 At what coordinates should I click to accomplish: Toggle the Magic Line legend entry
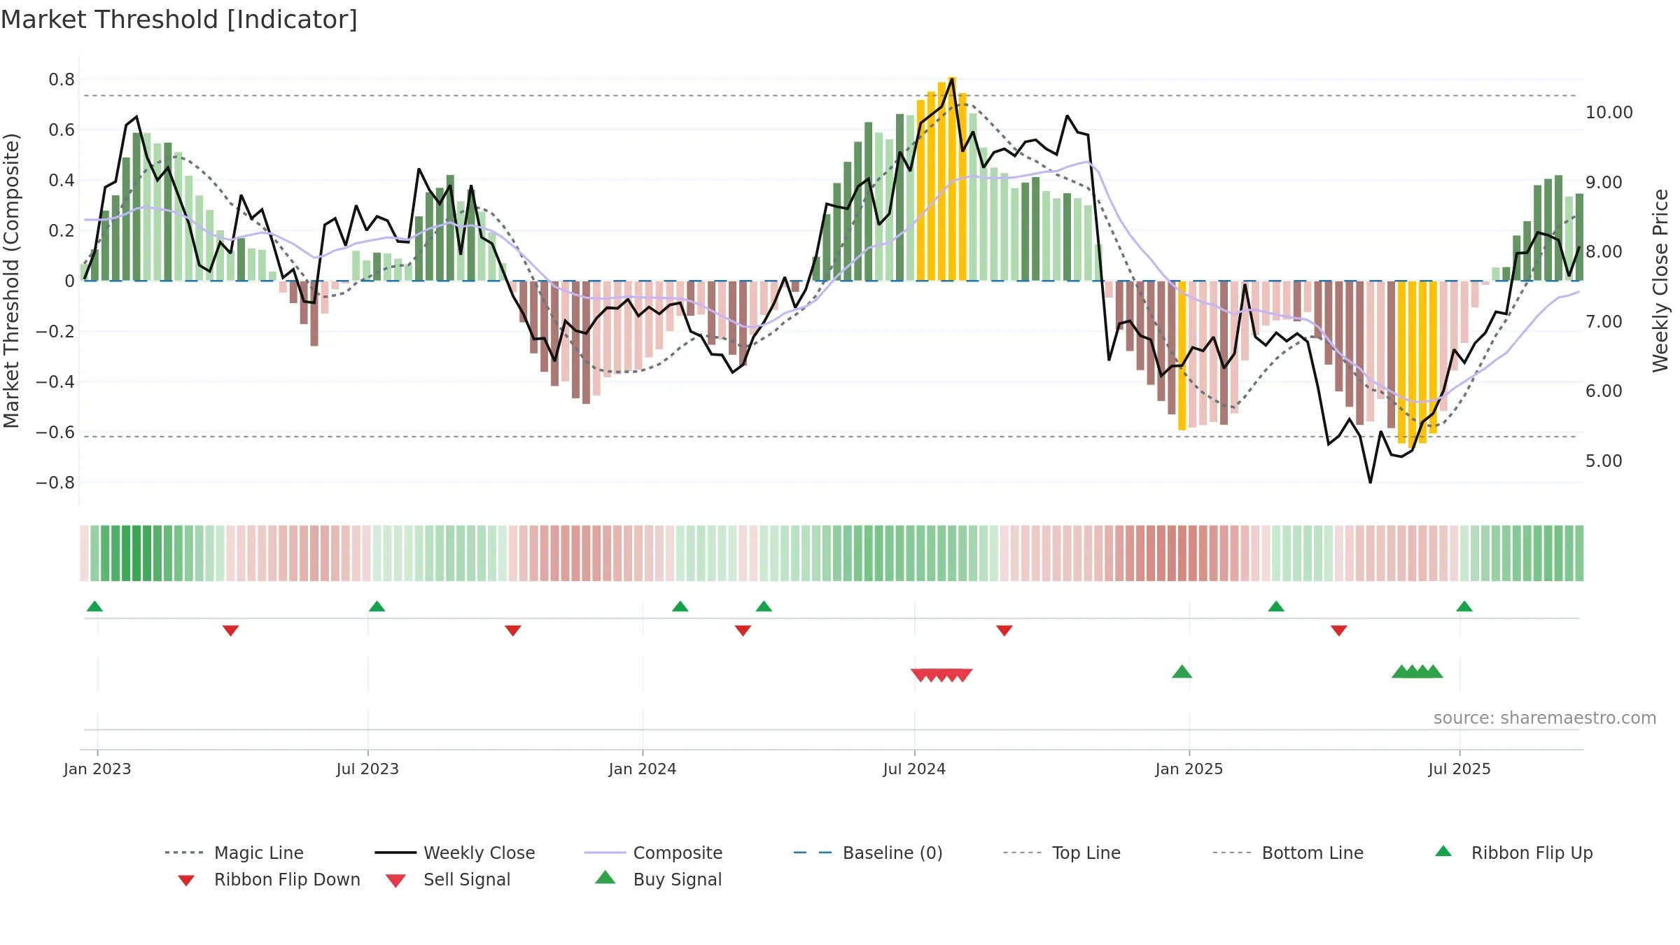coord(234,853)
